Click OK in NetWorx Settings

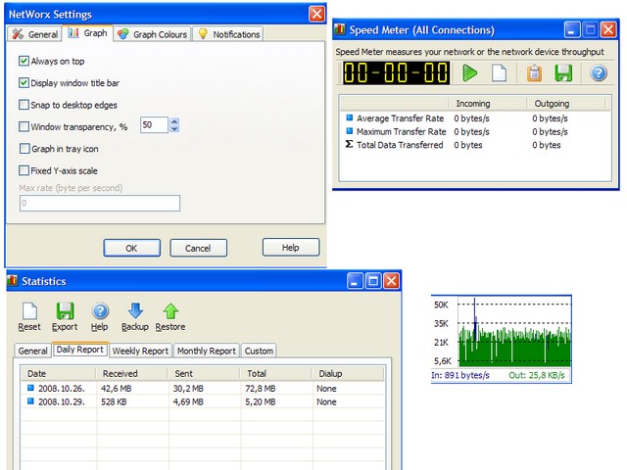(x=131, y=248)
